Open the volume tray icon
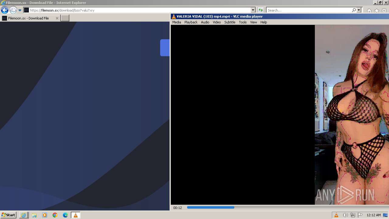The height and width of the screenshot is (219, 389). tap(345, 215)
